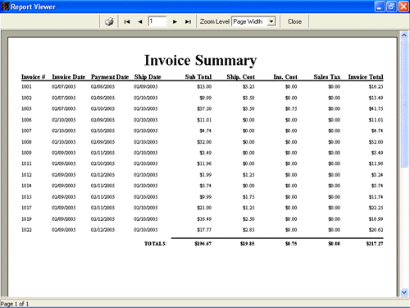
Task: Click the vertical scrollbar thumb
Action: click(x=404, y=103)
